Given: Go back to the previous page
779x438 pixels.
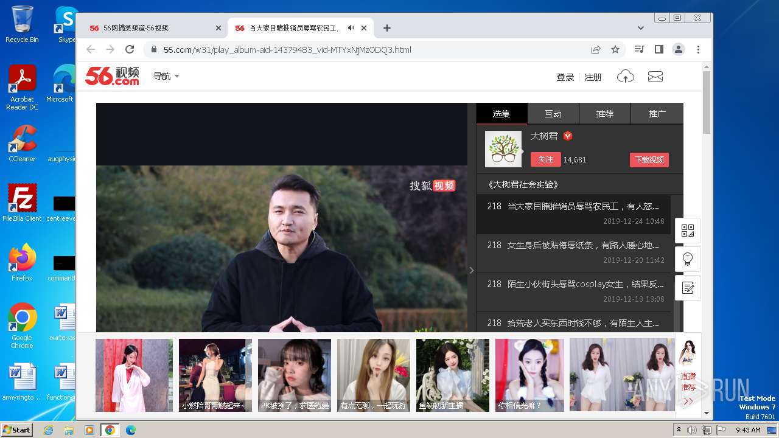Looking at the screenshot, I should [91, 49].
